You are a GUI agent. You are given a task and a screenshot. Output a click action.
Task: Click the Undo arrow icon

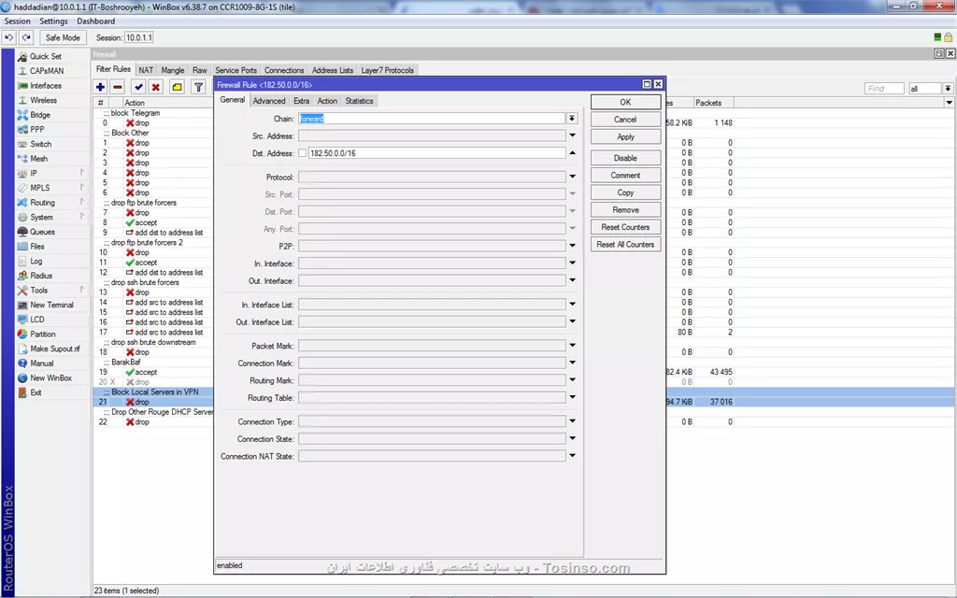point(9,37)
